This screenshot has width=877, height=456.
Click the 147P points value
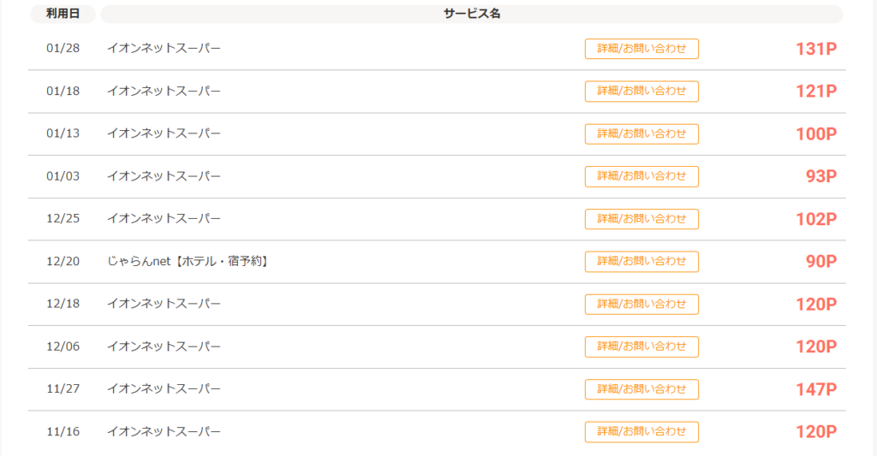tap(815, 390)
